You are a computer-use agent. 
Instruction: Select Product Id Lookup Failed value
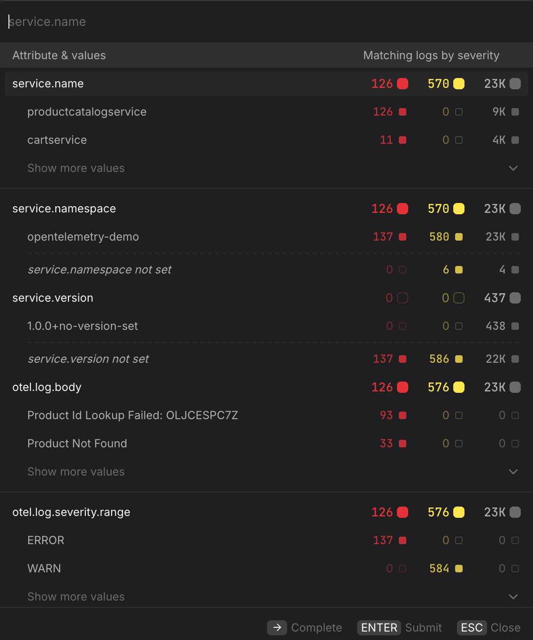(133, 415)
